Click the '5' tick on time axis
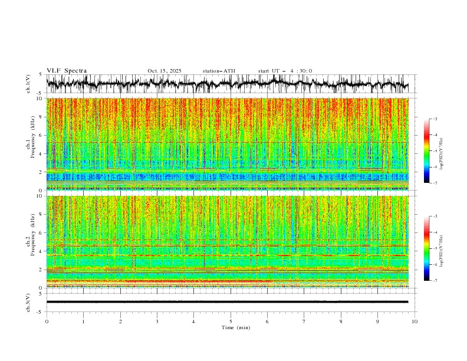467x361 pixels. tap(231, 321)
